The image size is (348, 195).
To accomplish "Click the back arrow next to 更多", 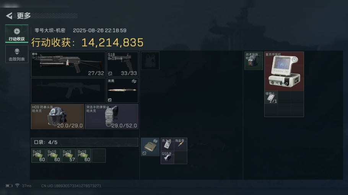I will coord(9,16).
